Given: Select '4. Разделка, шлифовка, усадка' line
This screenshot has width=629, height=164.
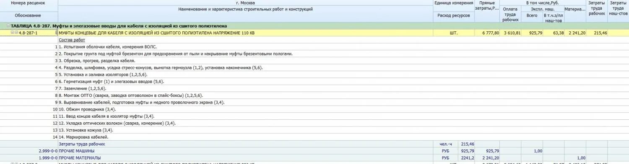Looking at the screenshot, I should tap(161, 68).
